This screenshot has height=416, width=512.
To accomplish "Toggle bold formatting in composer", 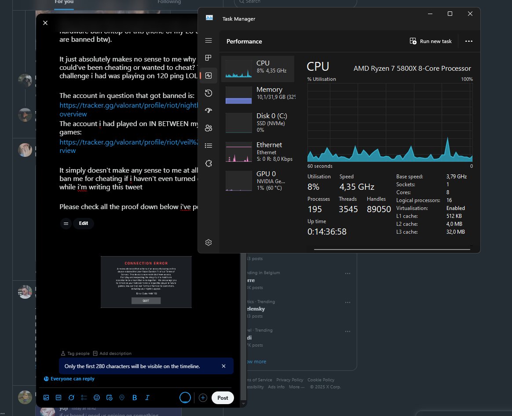I will point(135,398).
